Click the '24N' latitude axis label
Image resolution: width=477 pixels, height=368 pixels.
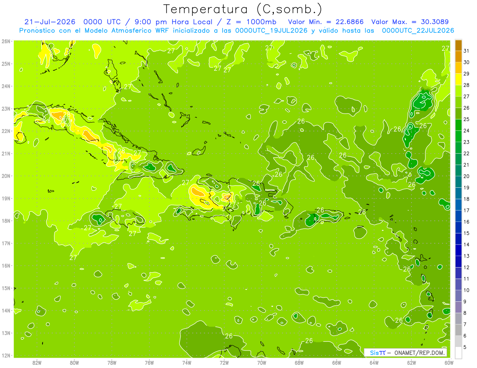(6, 86)
